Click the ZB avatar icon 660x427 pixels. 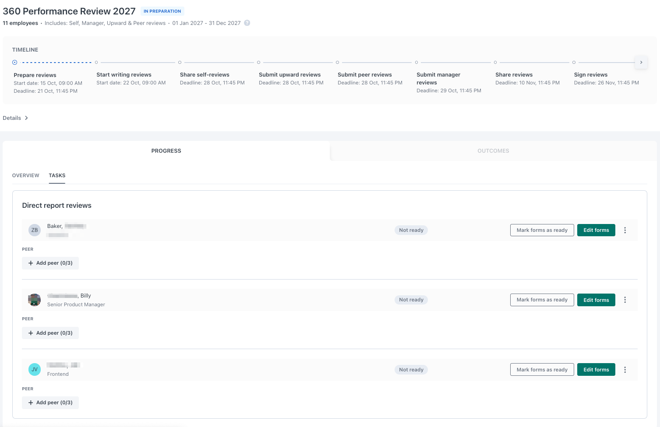point(35,230)
